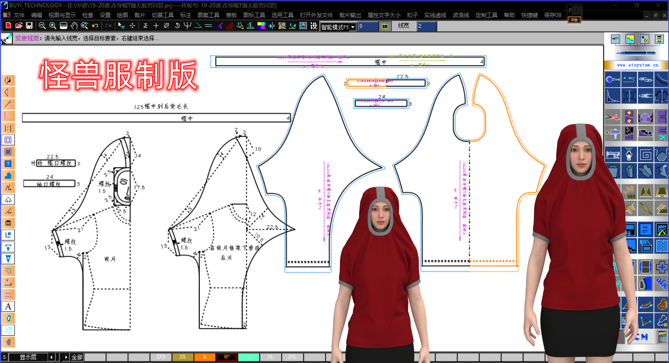The image size is (669, 363).
Task: Click the 全部 button in status bar
Action: (77, 357)
